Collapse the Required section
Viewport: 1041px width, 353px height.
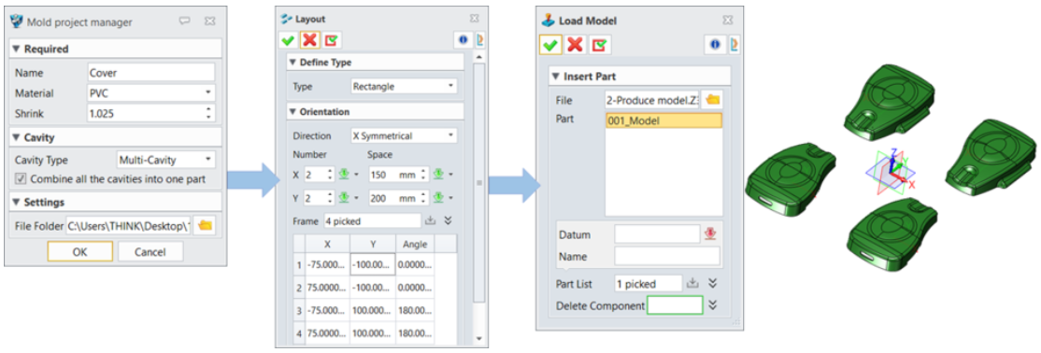click(17, 49)
